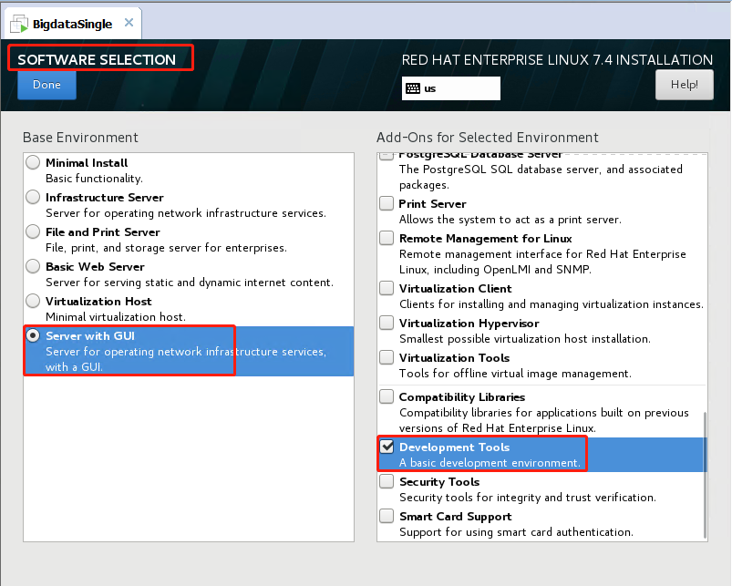
Task: Click 'Minimal virtualization host.' description
Action: 116,317
